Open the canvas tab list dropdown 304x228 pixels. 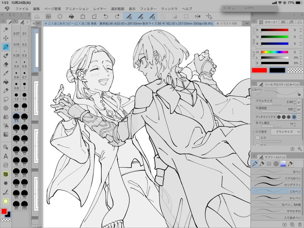point(247,24)
